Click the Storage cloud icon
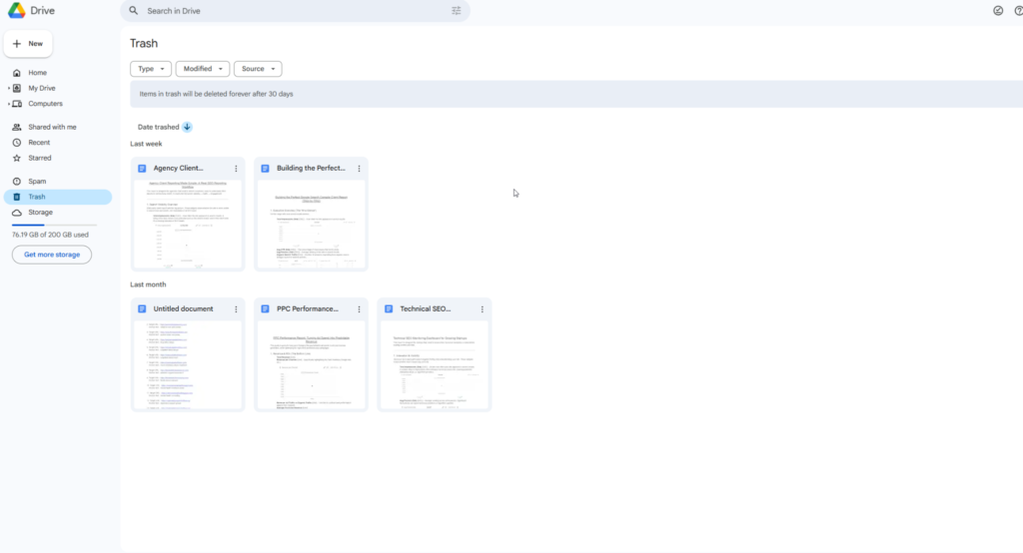The width and height of the screenshot is (1023, 553). pyautogui.click(x=17, y=213)
